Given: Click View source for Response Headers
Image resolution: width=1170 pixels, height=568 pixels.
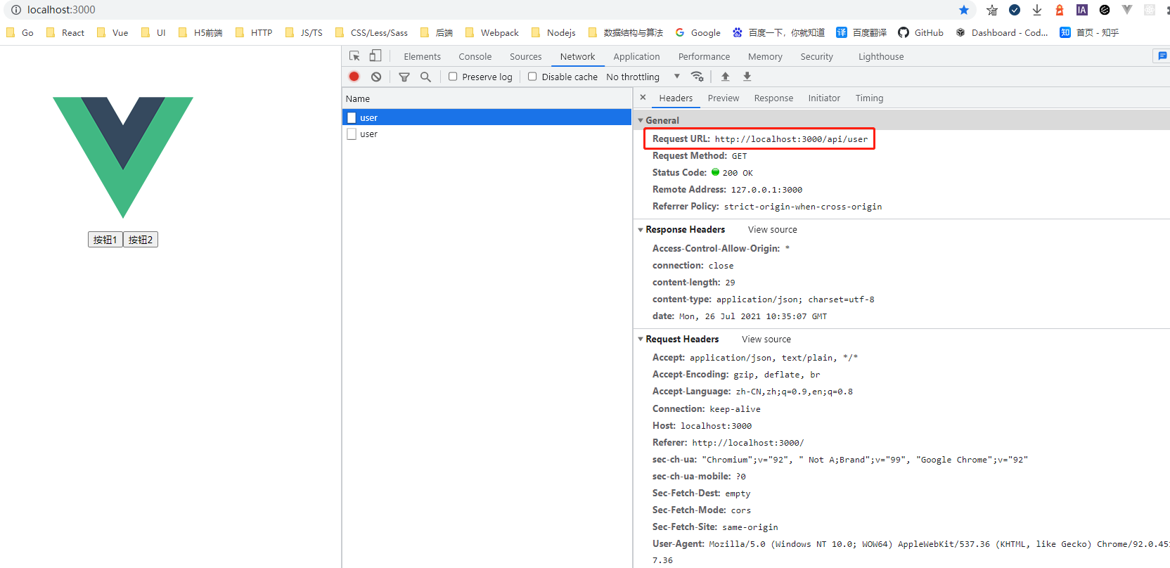Looking at the screenshot, I should point(772,230).
